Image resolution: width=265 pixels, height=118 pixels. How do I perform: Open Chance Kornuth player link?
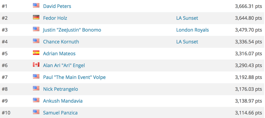(61, 42)
